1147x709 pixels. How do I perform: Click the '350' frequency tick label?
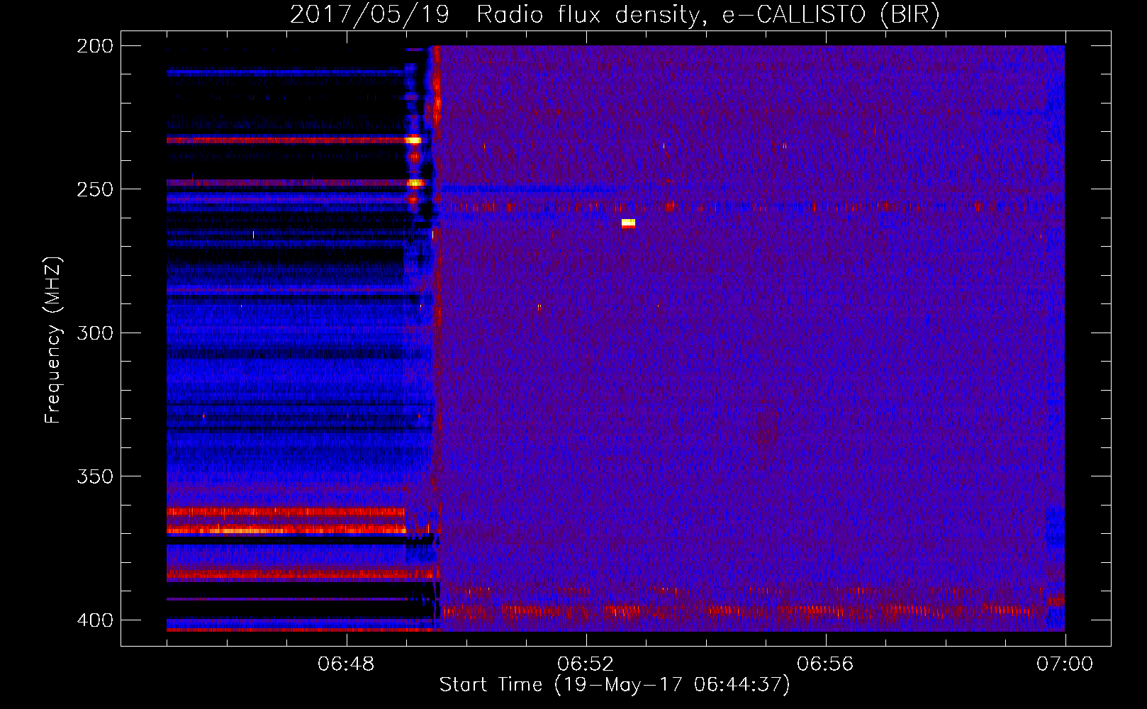(x=95, y=476)
